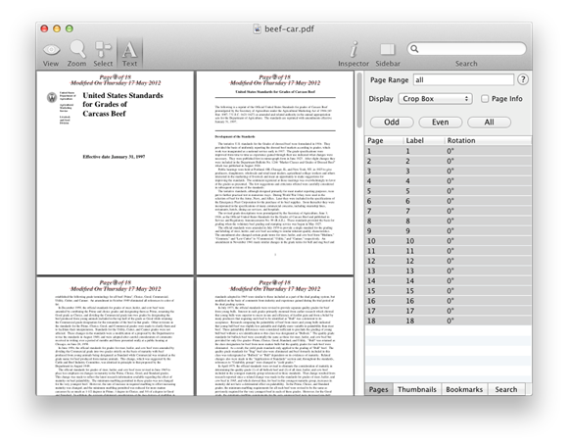The image size is (568, 445).
Task: Select page 15 row in list
Action: [x=449, y=291]
